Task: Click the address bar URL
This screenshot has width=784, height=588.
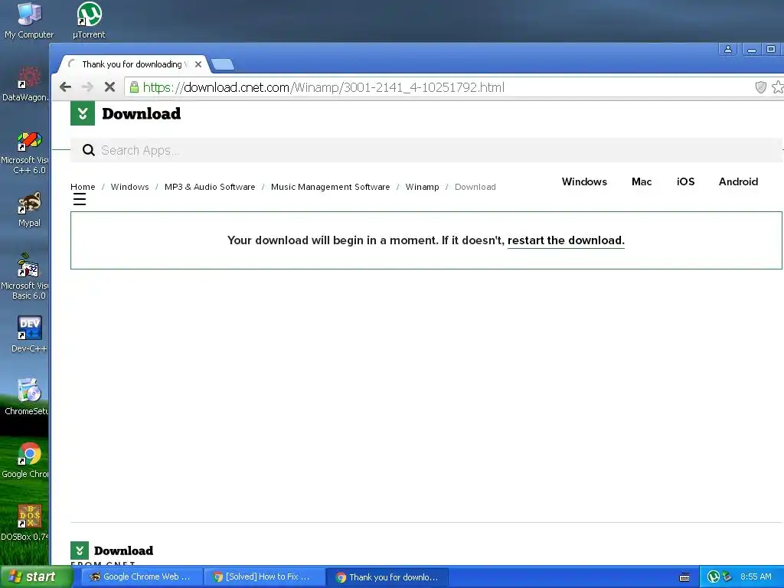Action: 324,87
